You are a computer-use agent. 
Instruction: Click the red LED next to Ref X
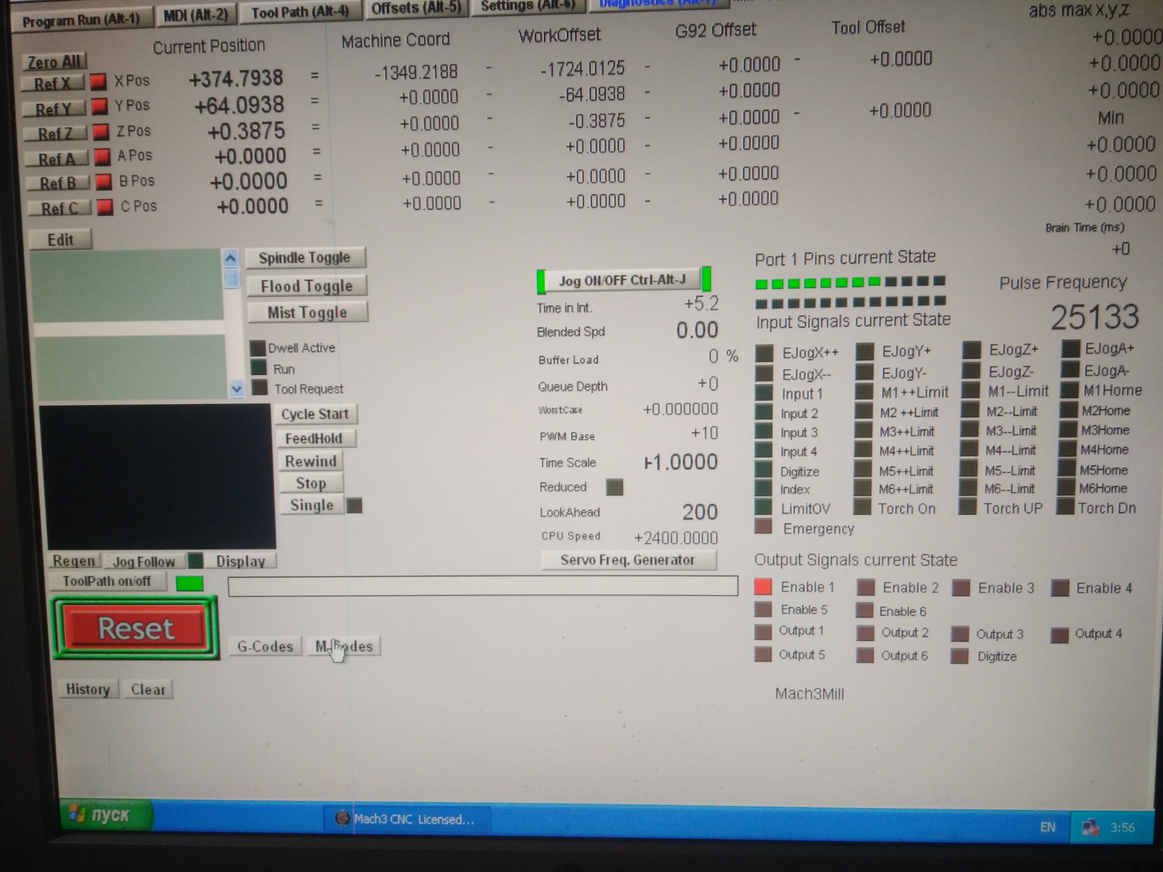point(98,82)
